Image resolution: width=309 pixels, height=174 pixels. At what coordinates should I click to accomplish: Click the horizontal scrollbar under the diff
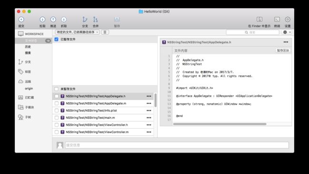tap(220, 124)
